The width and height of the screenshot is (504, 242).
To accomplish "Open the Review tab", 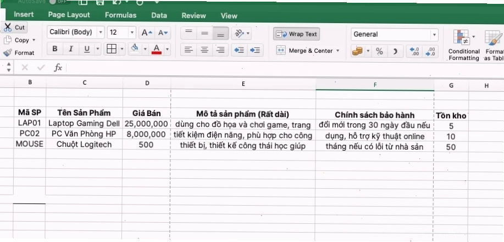I will 193,15.
